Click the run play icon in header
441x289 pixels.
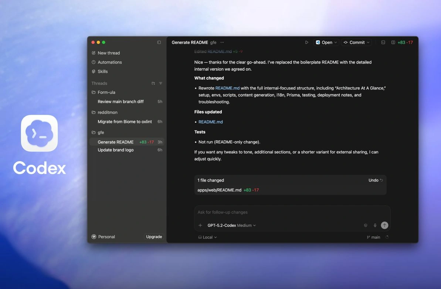pyautogui.click(x=306, y=42)
